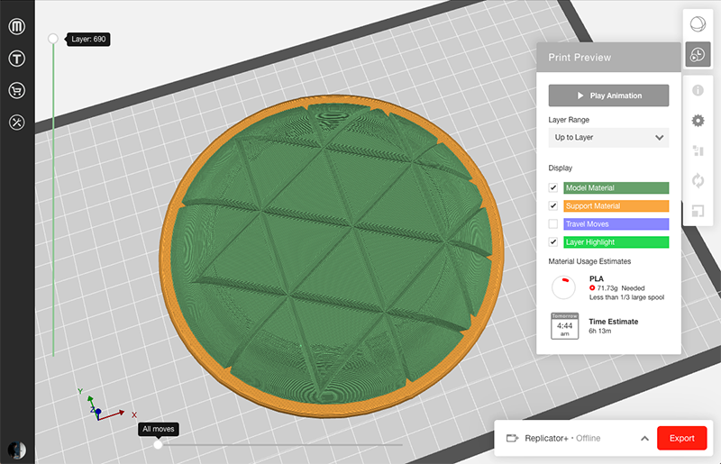
Task: Toggle Model Material checkbox
Action: (553, 187)
